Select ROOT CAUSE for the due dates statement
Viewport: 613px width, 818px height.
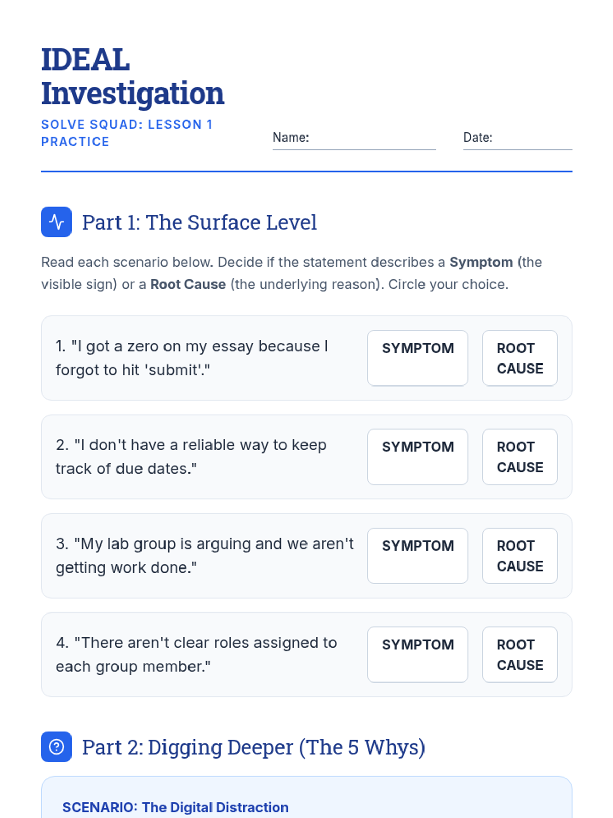(x=520, y=457)
